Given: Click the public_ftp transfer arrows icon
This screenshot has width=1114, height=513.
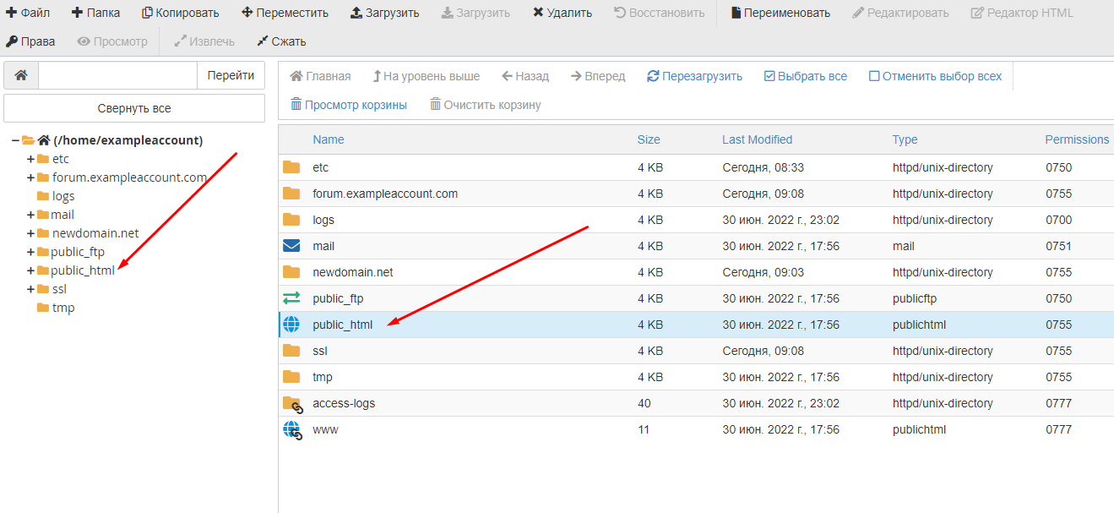Looking at the screenshot, I should coord(291,298).
